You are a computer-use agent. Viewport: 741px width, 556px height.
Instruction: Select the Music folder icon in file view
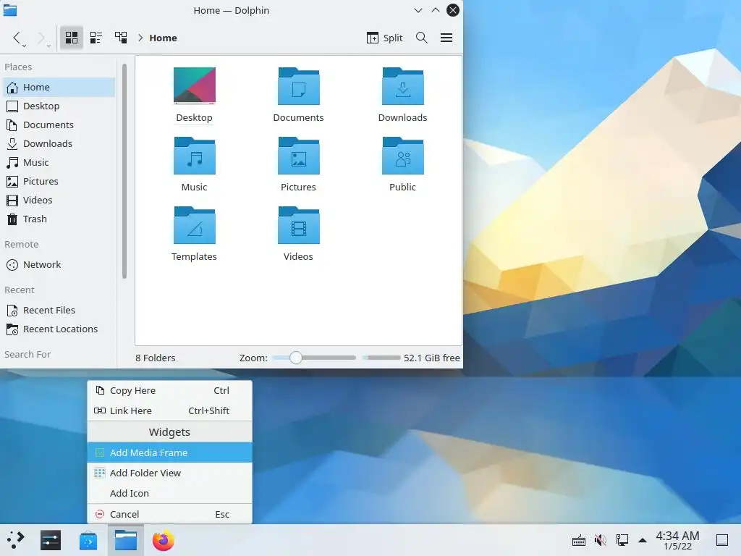point(194,155)
